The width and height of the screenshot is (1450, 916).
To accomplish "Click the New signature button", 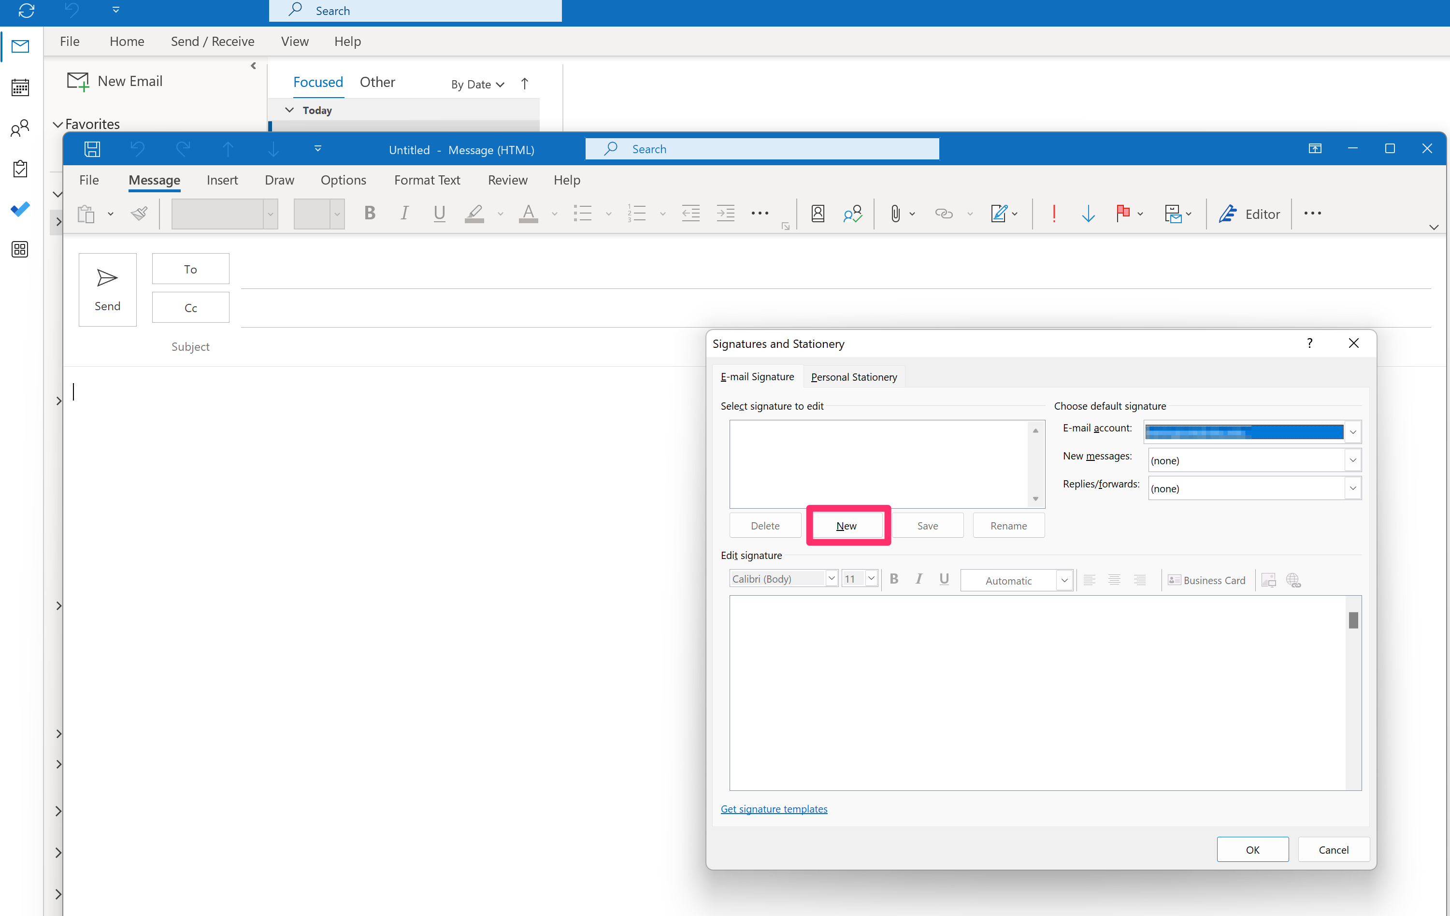I will point(847,525).
